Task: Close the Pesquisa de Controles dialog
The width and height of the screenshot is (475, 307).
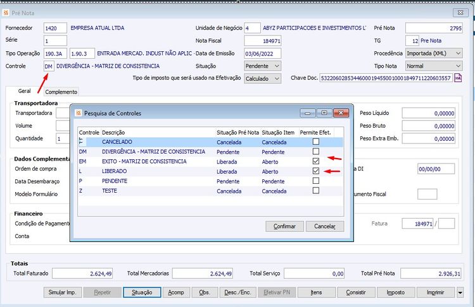Action: pyautogui.click(x=340, y=113)
